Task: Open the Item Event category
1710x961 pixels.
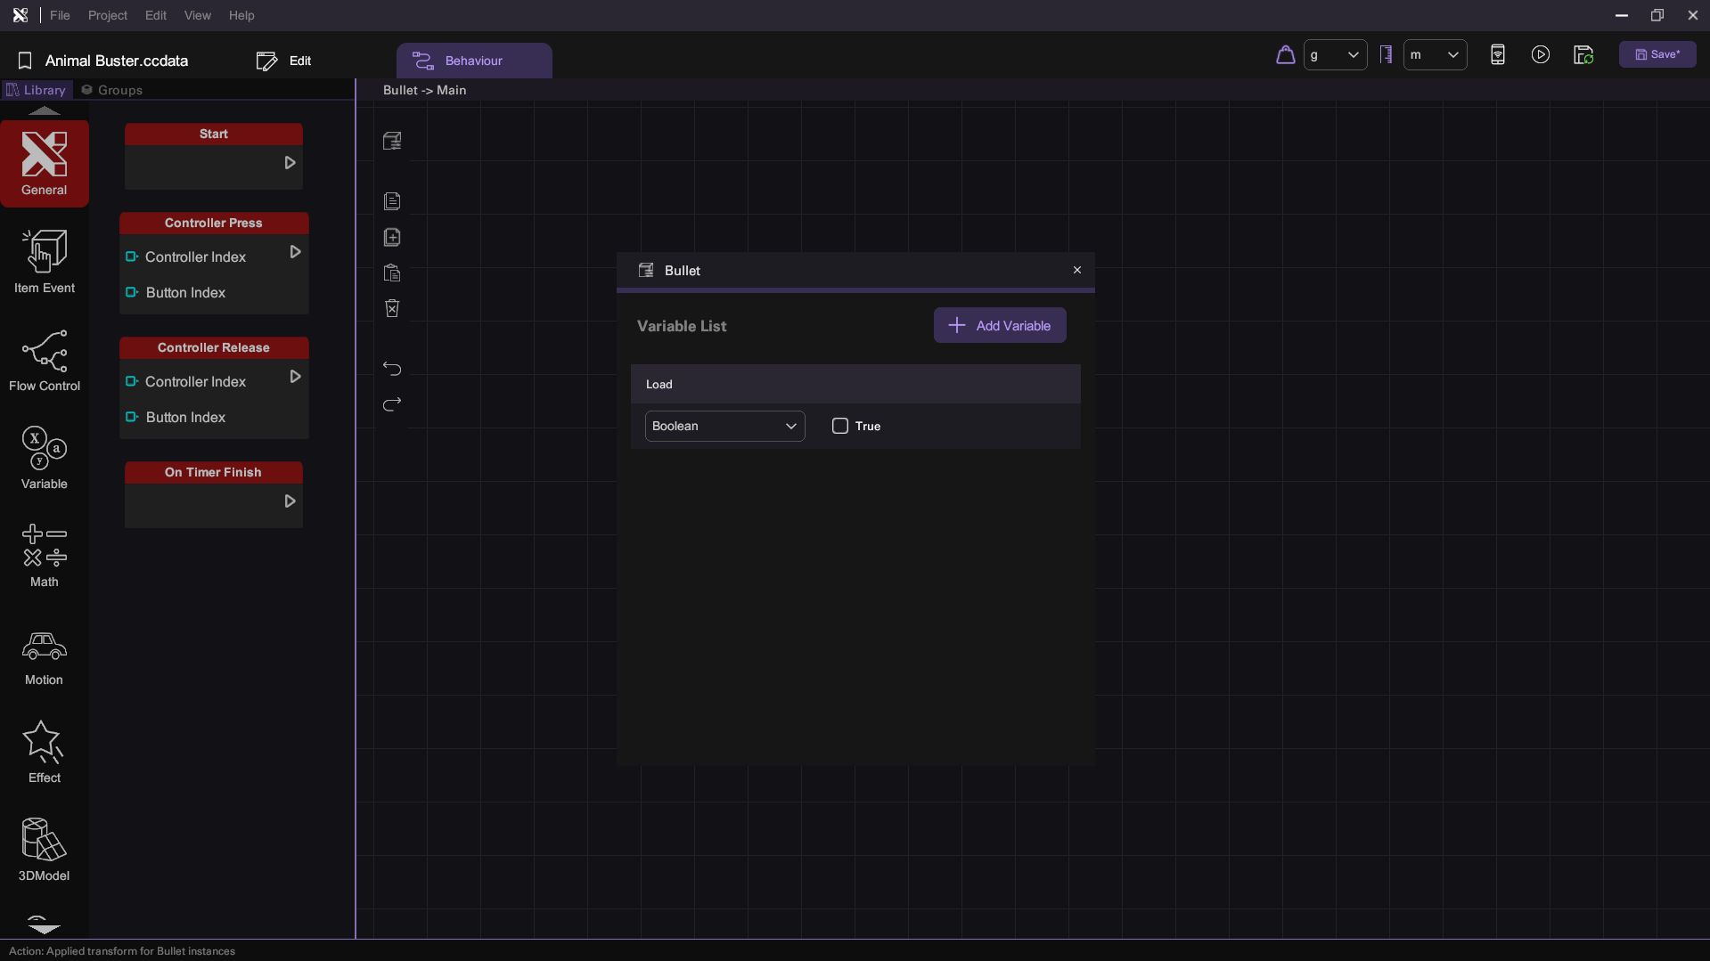Action: point(45,262)
